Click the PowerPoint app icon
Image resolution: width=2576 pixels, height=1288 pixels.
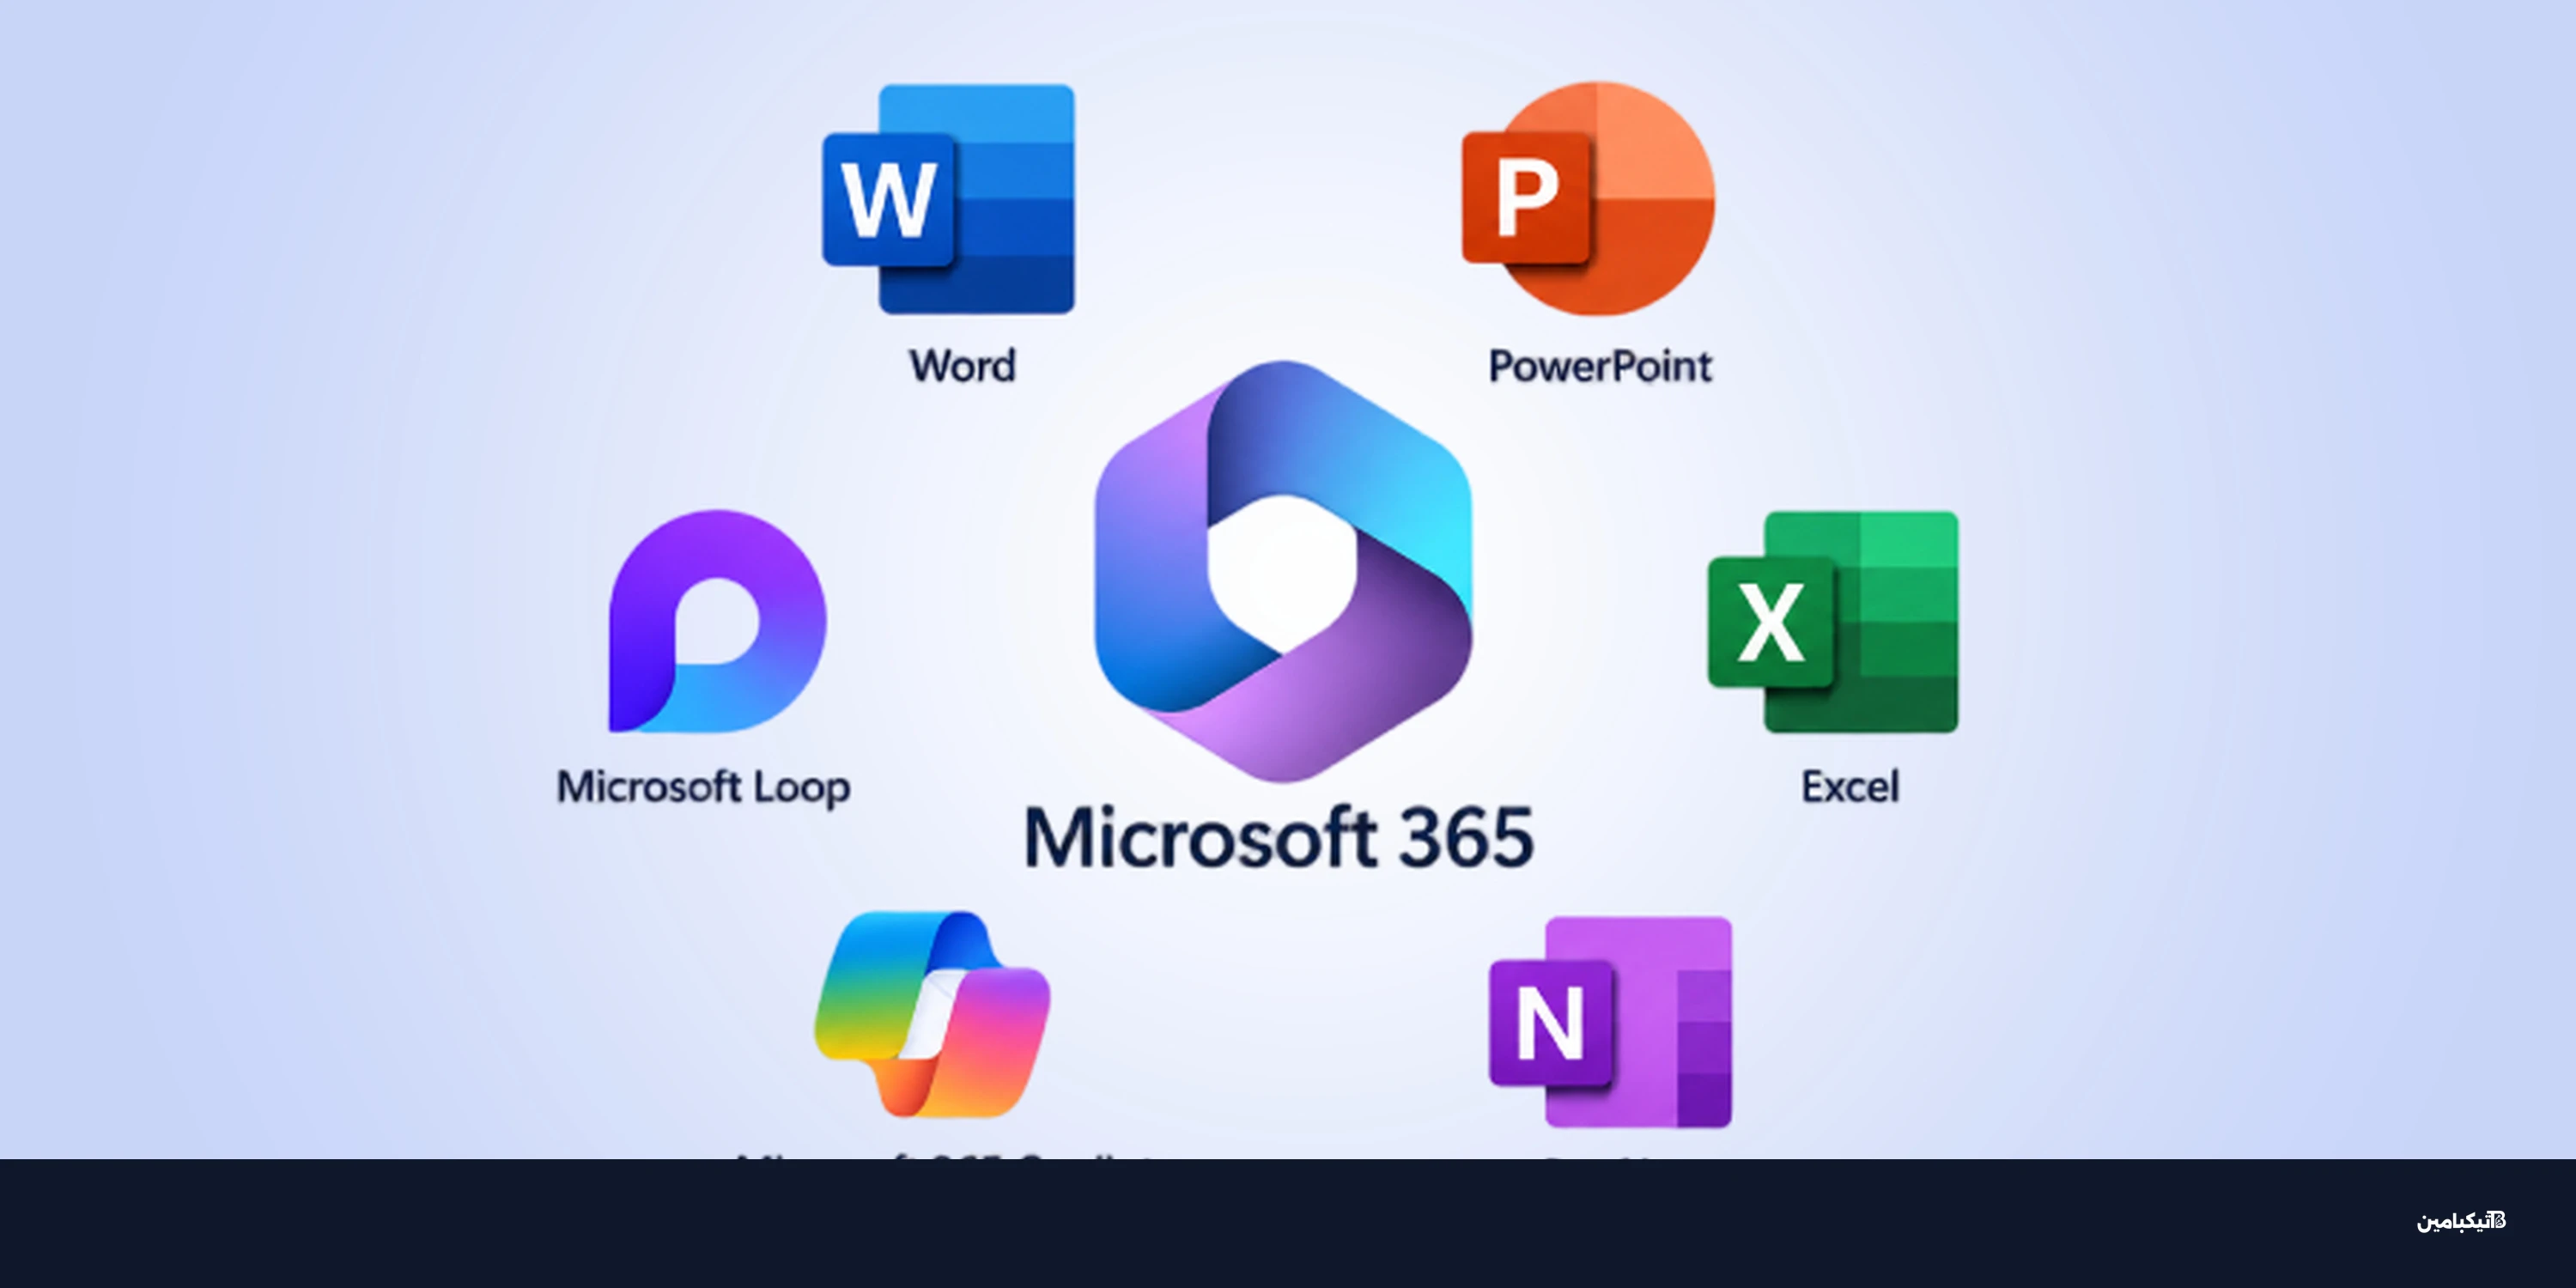pos(1588,198)
